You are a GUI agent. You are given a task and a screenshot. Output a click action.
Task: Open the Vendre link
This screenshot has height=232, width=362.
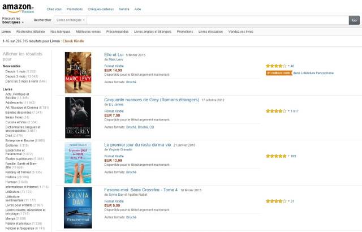[x=124, y=9]
